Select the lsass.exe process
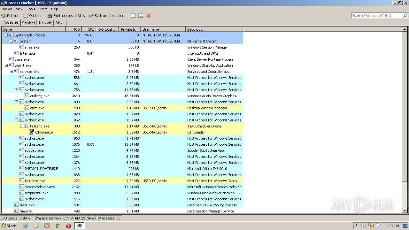 (x=122, y=205)
